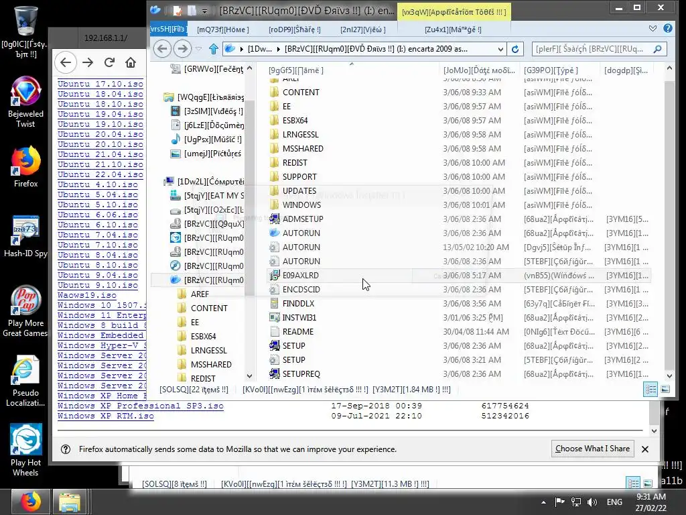Select Application Tools contextual tab
Screen dimensions: 686x515
(454, 12)
